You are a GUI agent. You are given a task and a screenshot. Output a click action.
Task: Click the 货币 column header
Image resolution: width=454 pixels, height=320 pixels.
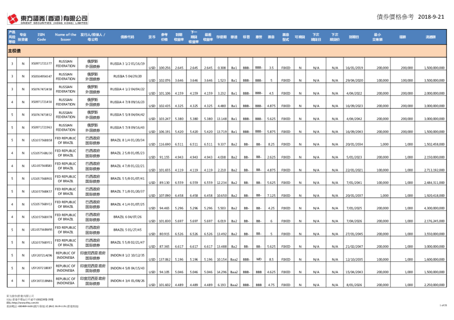(152, 37)
